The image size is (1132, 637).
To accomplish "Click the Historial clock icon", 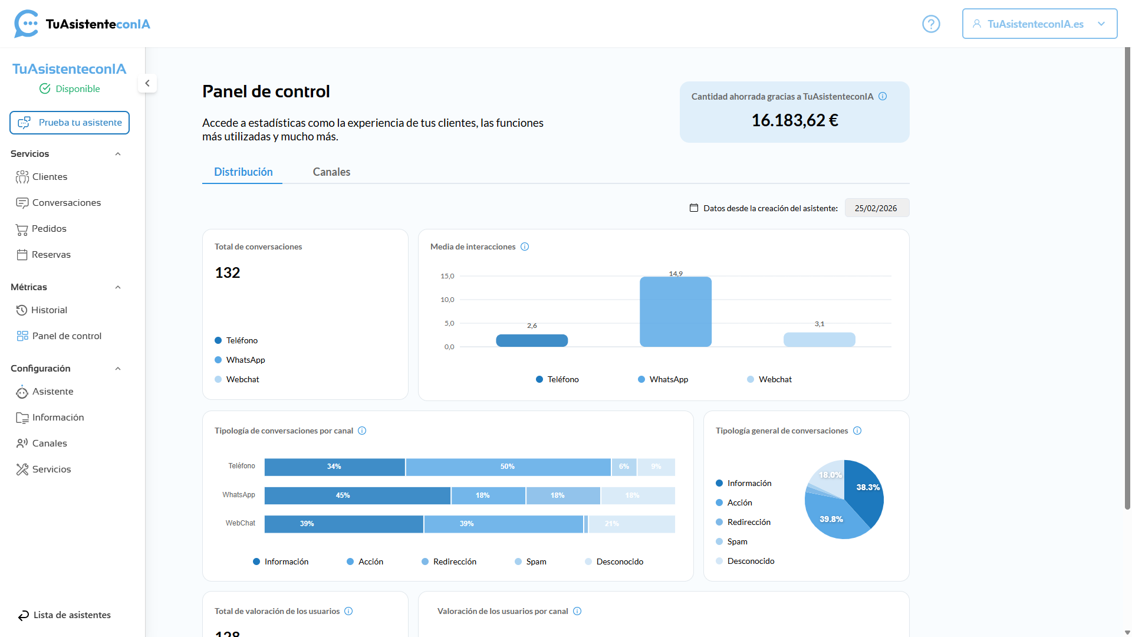I will coord(22,310).
